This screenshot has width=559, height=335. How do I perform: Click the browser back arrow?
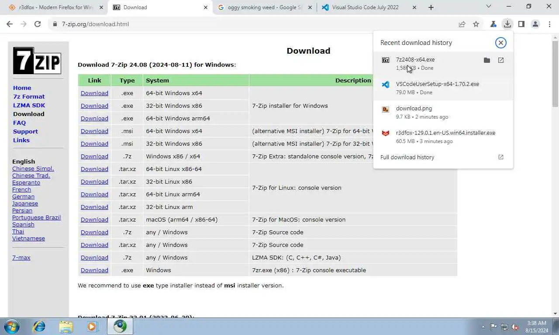point(10,24)
